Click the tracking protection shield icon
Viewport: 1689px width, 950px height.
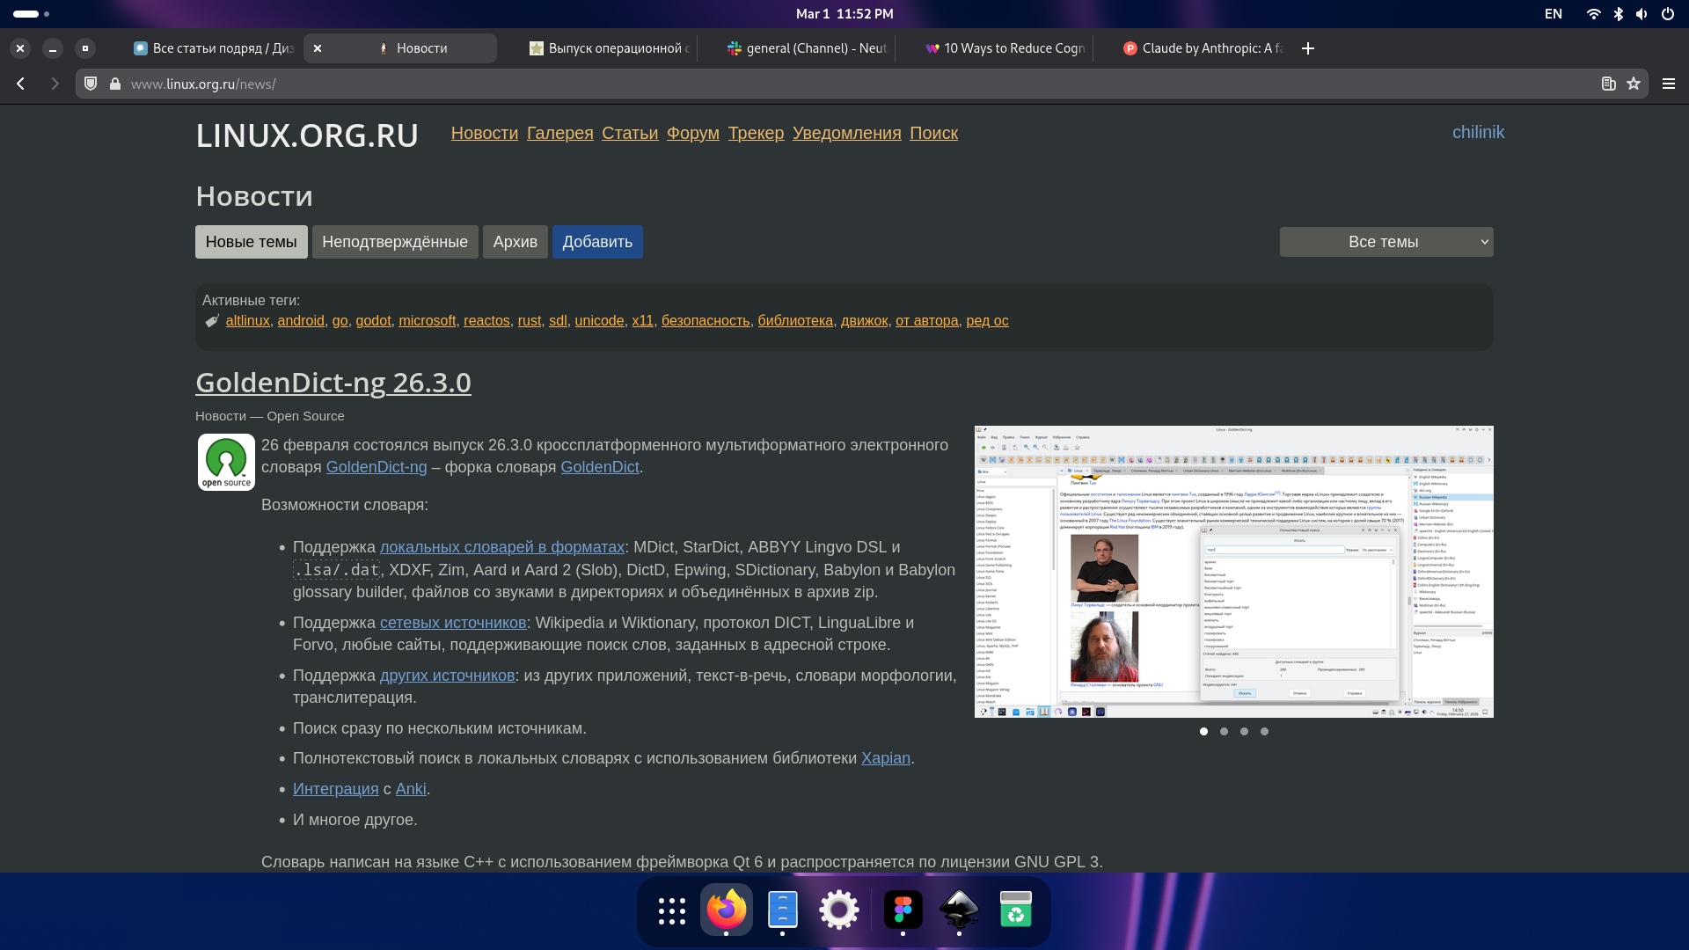point(91,84)
